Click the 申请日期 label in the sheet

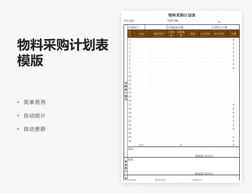click(x=173, y=21)
